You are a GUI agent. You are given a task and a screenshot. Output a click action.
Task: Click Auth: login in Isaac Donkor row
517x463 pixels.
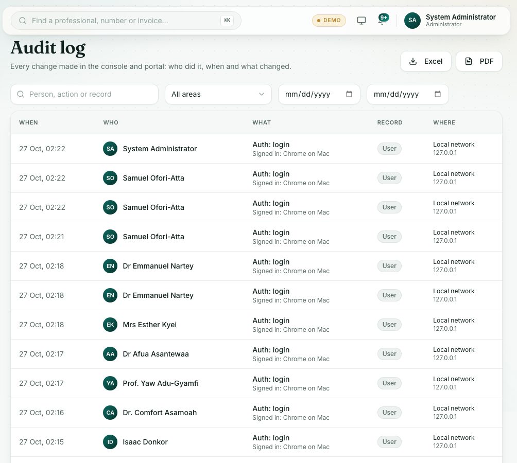(271, 438)
